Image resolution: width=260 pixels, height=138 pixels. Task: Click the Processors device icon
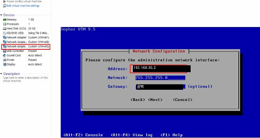5,24
